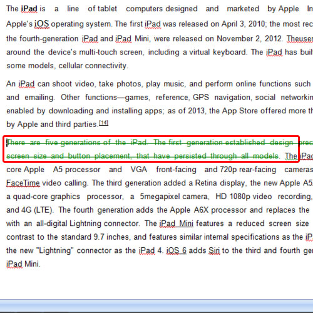Click the iOS word in "Apple's iOS"
The image size is (313, 313).
coord(42,24)
